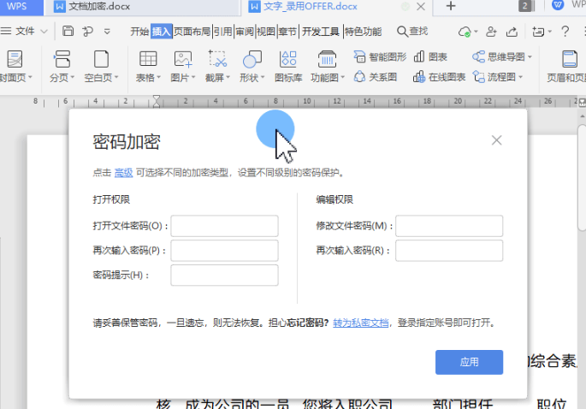Click the share export icon

click(512, 32)
